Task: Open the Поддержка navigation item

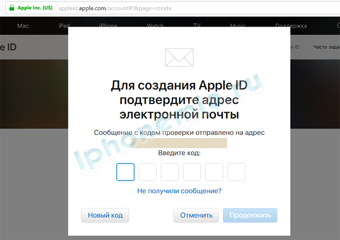Action: point(291,26)
